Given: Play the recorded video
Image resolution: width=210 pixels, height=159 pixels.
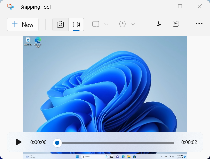Looking at the screenshot, I should pos(19,142).
